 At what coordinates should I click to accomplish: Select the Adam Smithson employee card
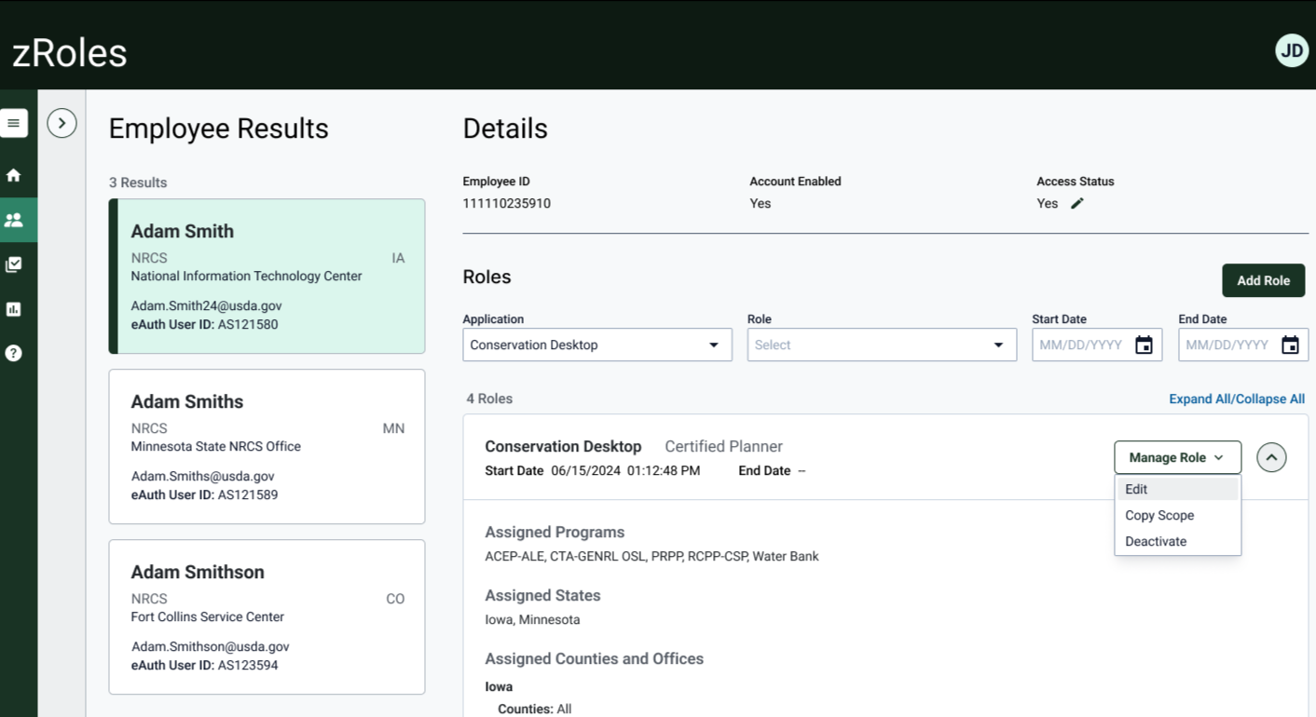[x=267, y=617]
